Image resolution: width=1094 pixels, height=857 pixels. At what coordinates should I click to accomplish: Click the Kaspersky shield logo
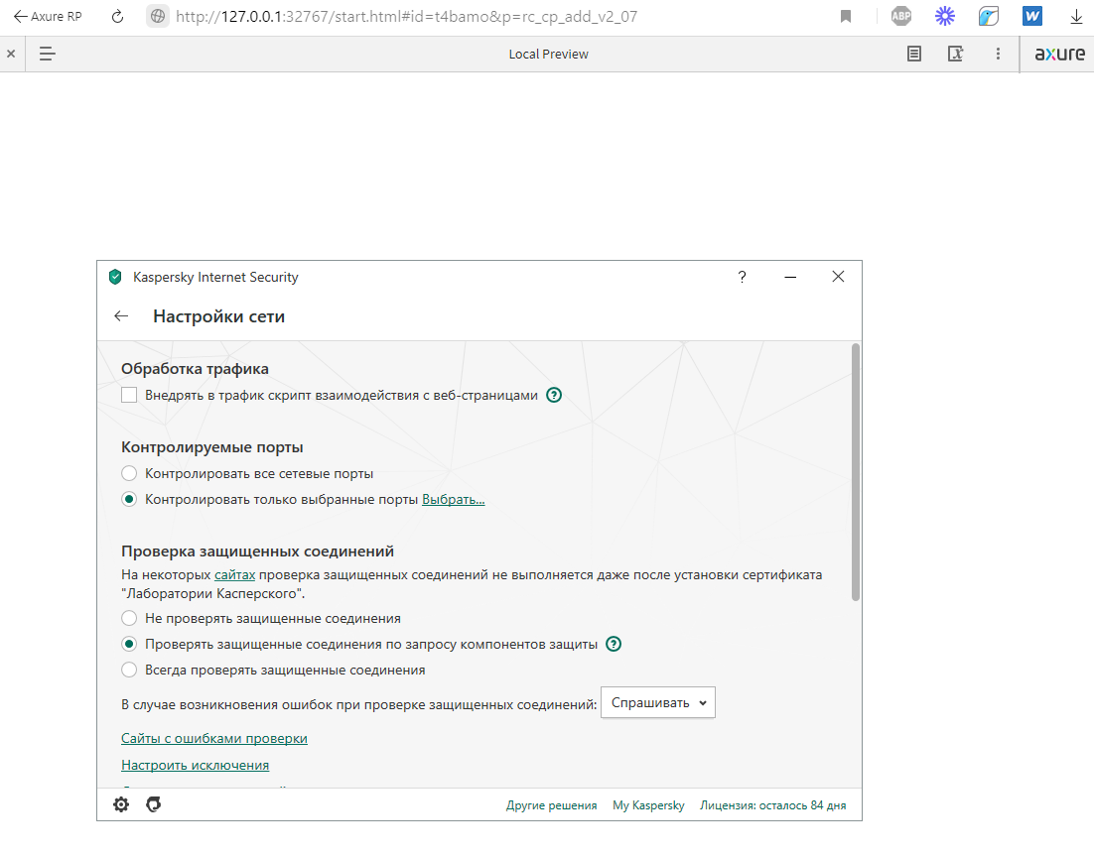(x=116, y=277)
